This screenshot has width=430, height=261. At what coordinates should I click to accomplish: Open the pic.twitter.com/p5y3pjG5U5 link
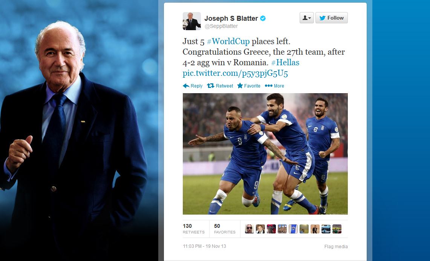[x=235, y=73]
